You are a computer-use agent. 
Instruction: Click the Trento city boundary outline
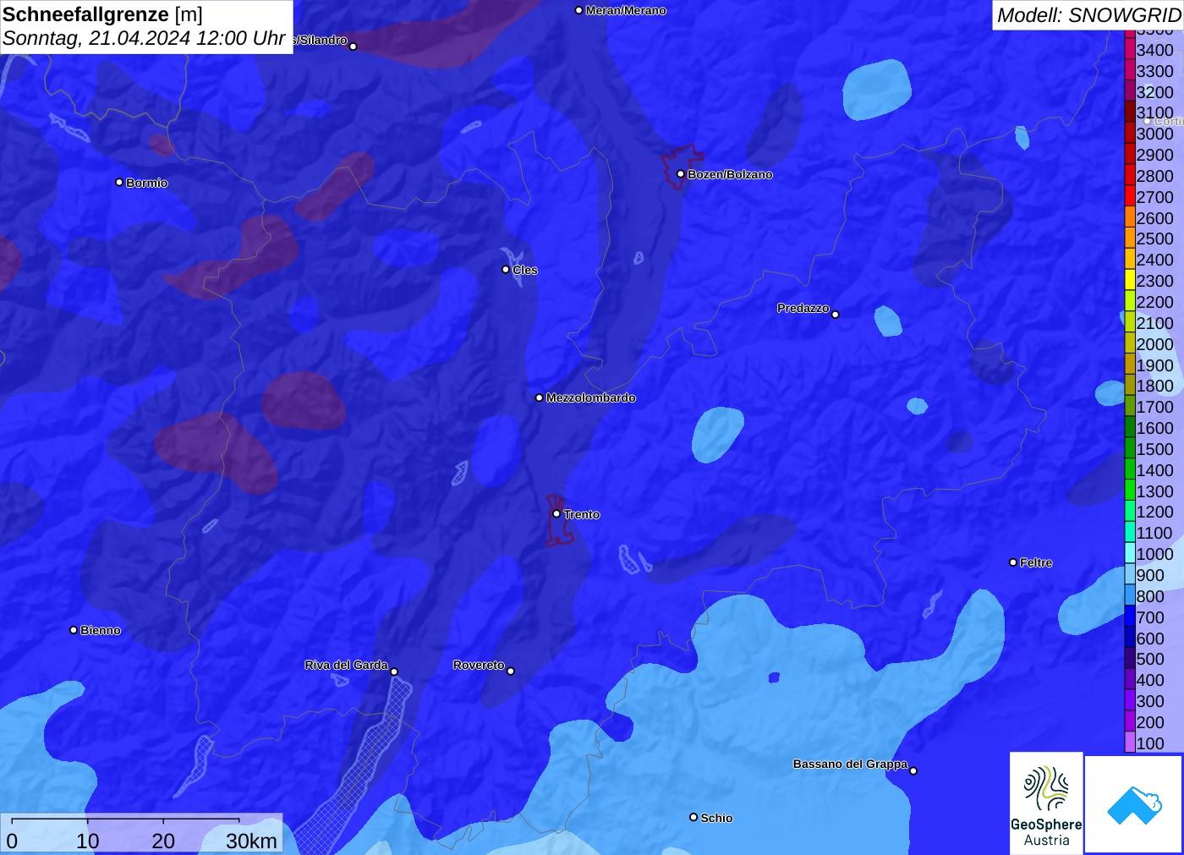558,520
